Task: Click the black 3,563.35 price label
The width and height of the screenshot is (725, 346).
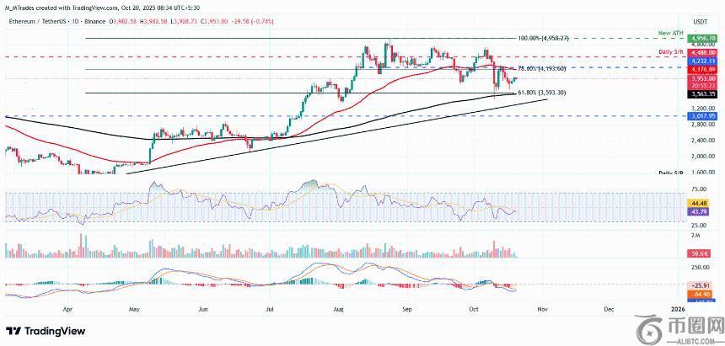Action: coord(701,94)
